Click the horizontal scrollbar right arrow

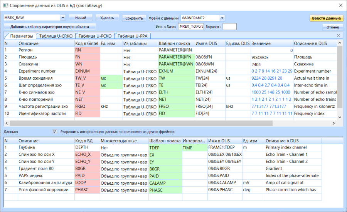point(334,123)
